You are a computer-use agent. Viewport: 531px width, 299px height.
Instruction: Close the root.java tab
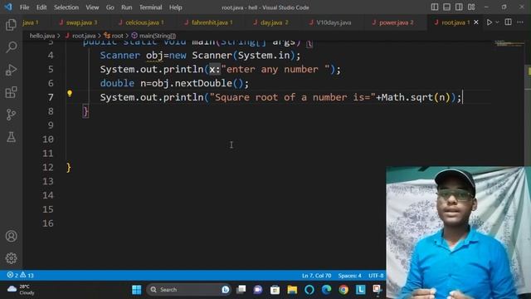[x=476, y=22]
